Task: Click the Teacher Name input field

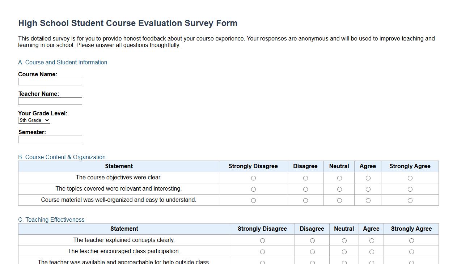Action: point(50,101)
